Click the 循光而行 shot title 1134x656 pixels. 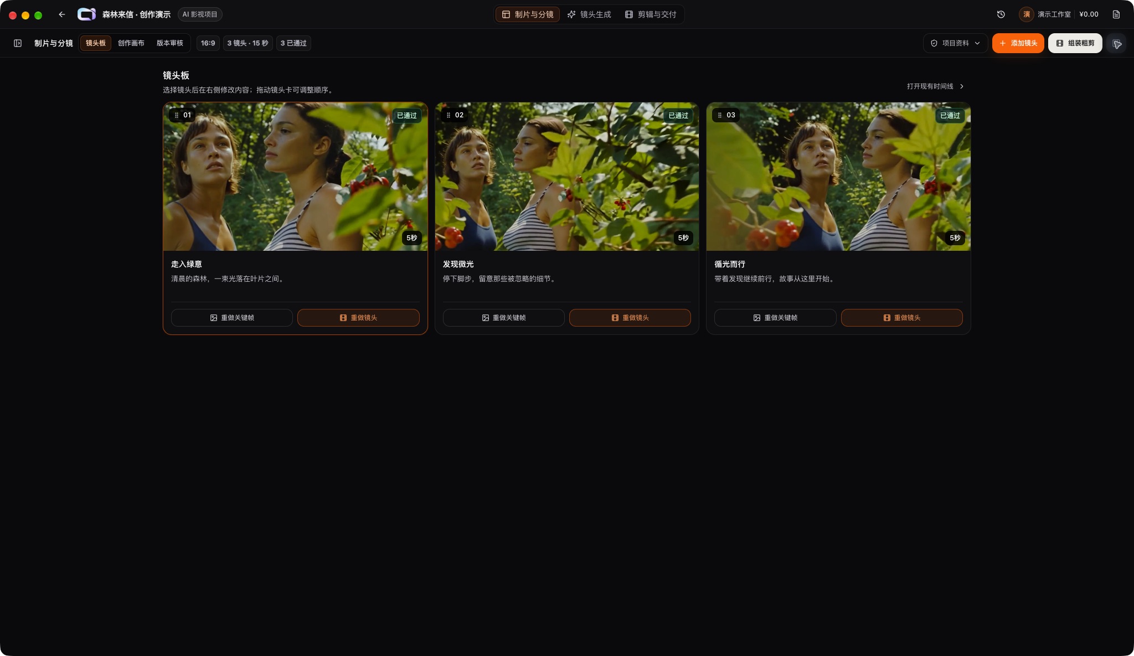(730, 264)
